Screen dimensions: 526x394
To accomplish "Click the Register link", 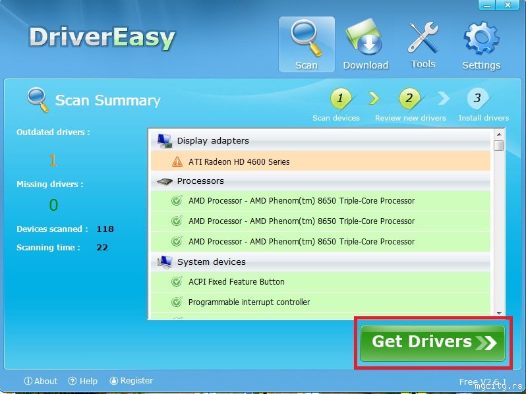I will pos(132,381).
